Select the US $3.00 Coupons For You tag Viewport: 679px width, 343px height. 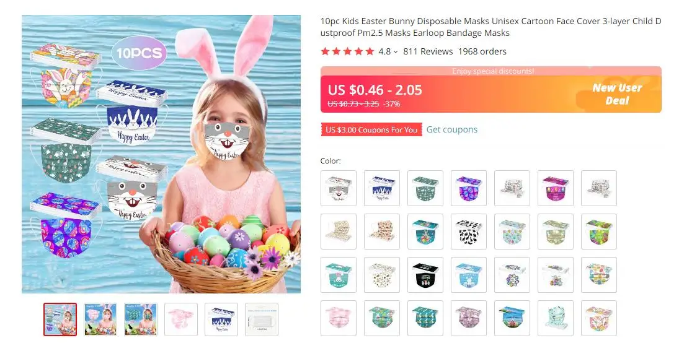point(371,130)
